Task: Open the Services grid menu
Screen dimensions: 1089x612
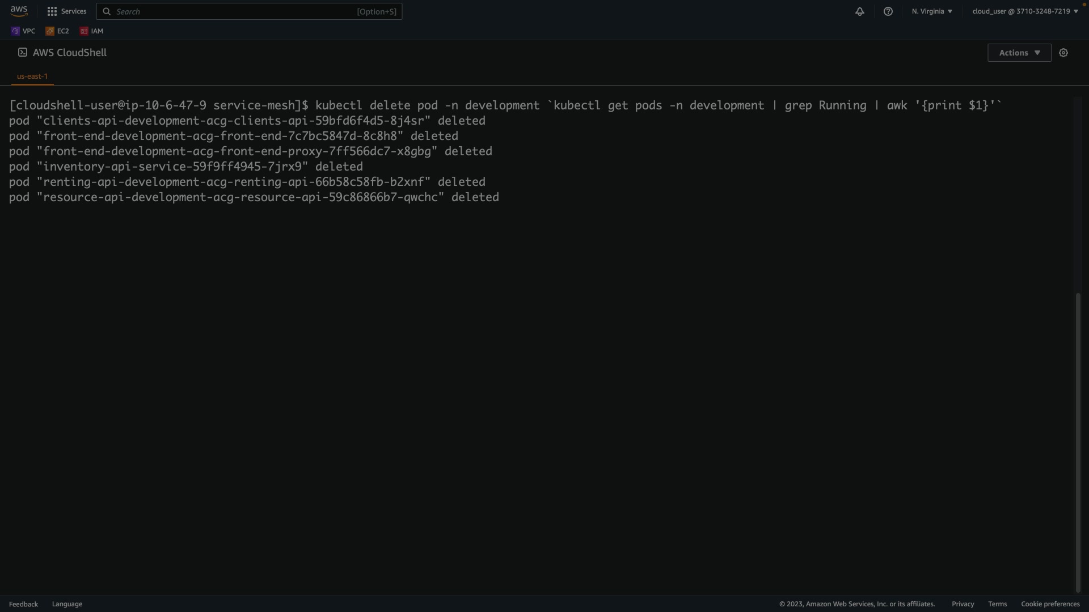Action: (67, 11)
